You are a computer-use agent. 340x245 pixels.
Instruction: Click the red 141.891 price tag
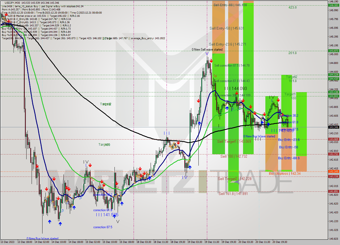coord(334,191)
